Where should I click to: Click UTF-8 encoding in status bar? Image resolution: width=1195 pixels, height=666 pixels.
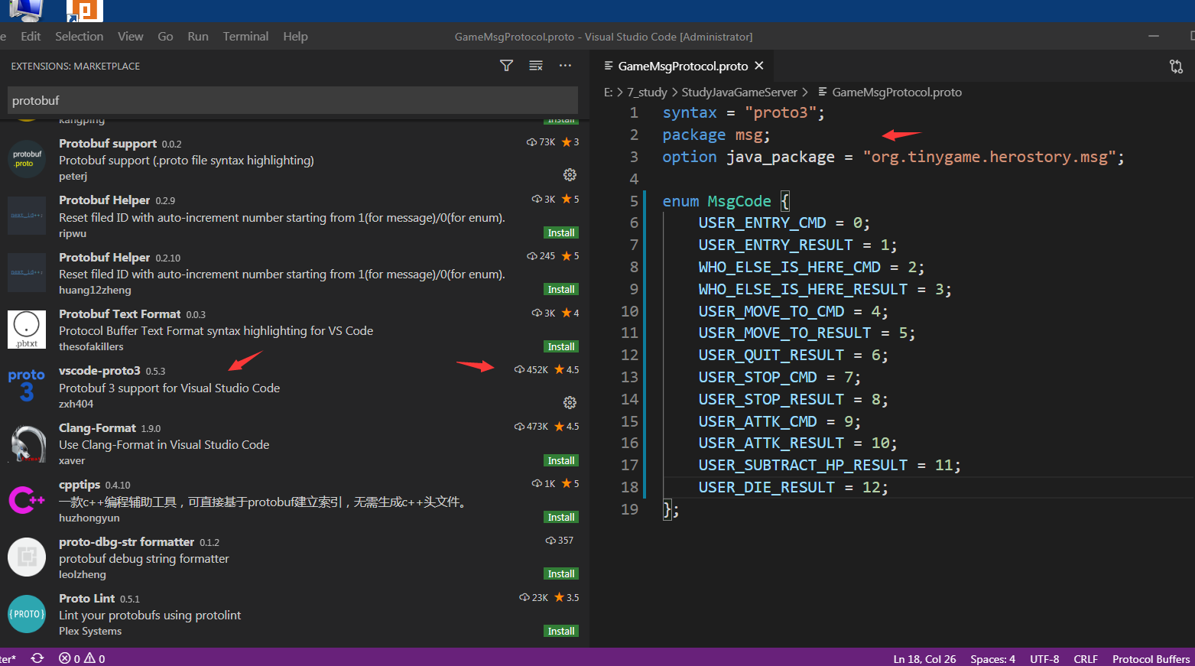coord(1044,658)
